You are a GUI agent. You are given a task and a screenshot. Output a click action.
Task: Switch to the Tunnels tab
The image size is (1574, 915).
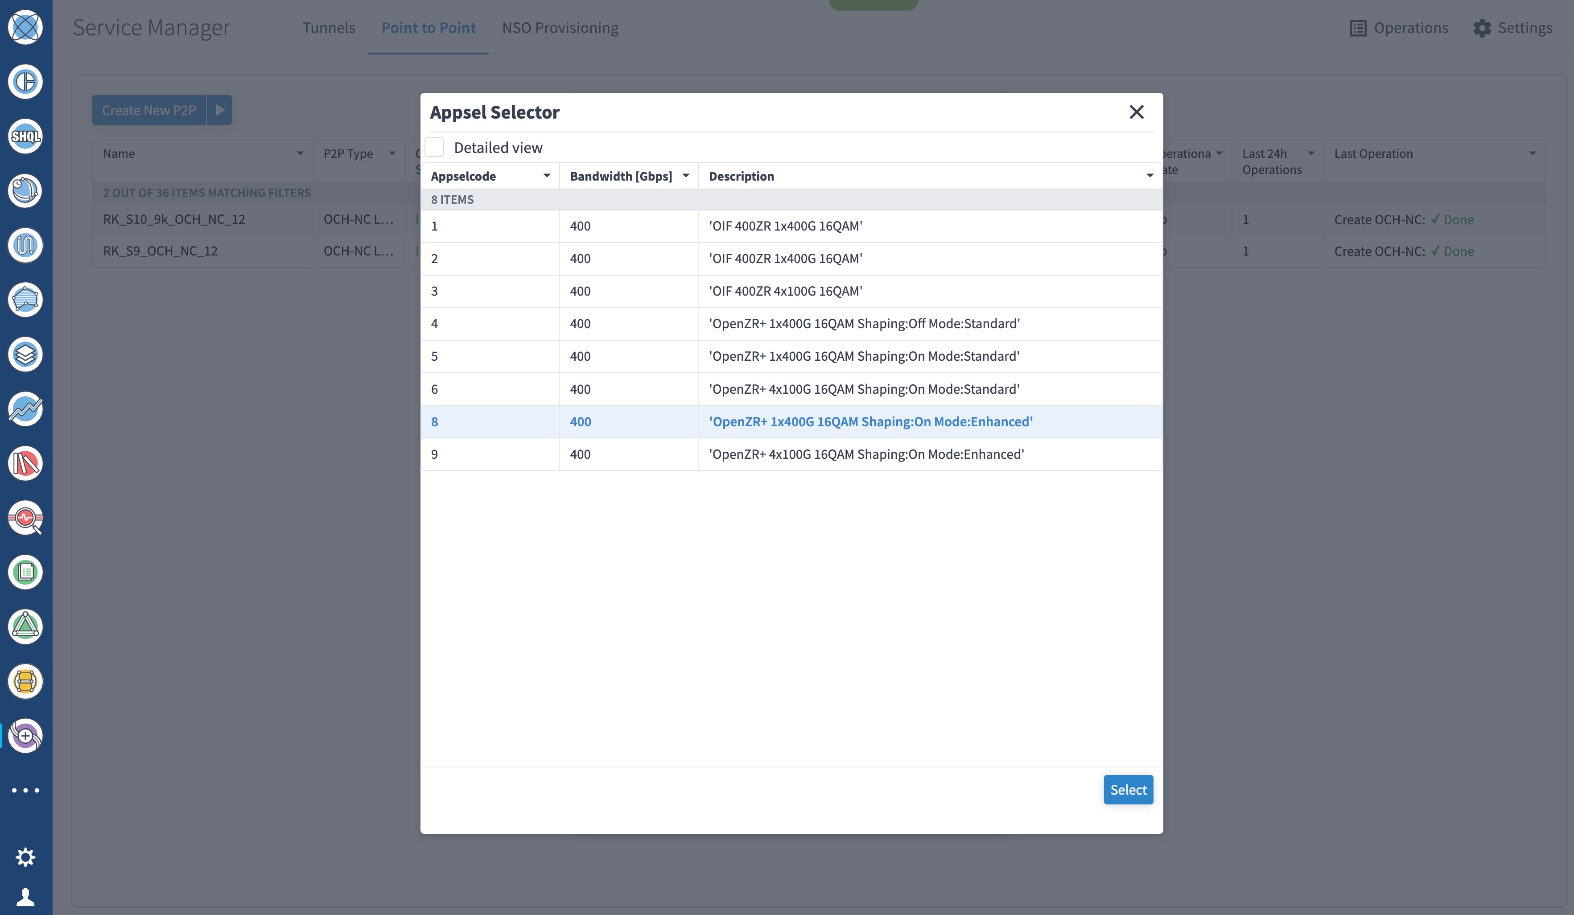[x=329, y=28]
